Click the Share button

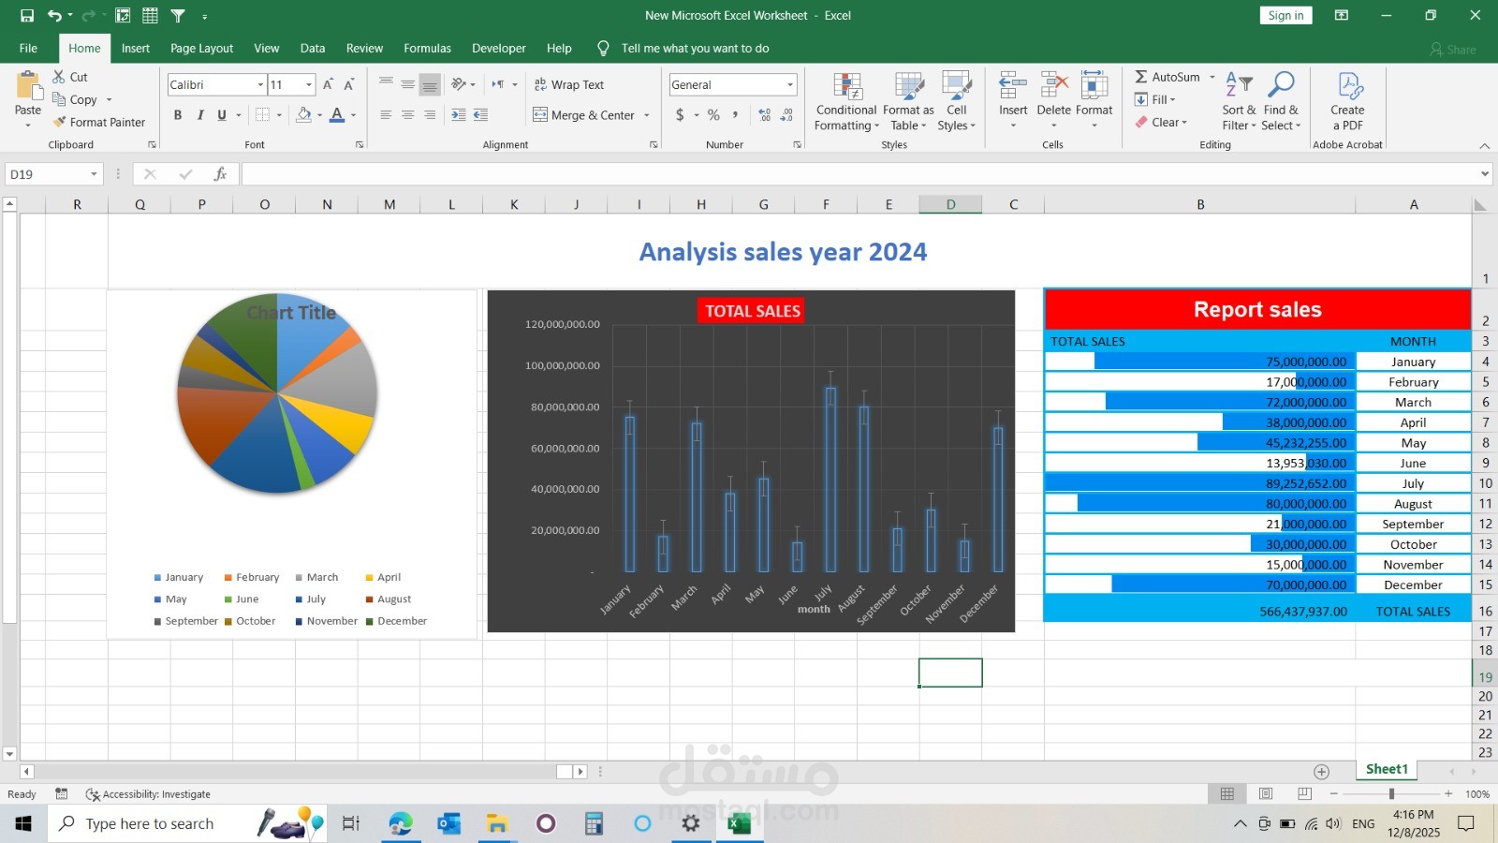coord(1452,49)
